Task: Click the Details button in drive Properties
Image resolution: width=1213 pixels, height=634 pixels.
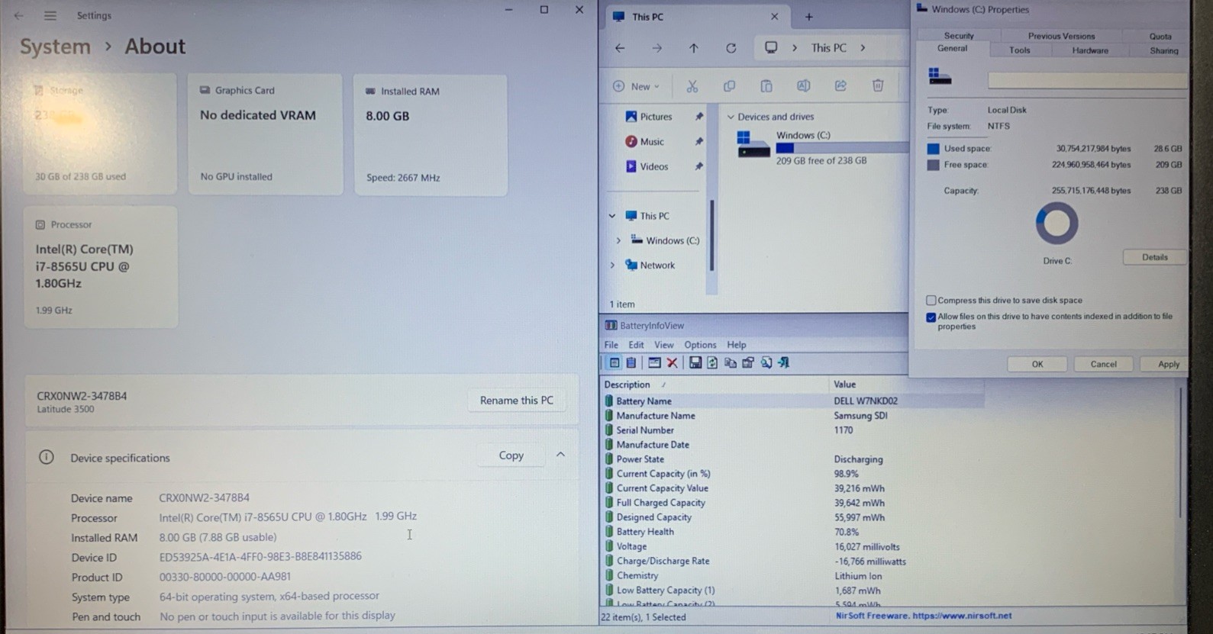Action: pos(1155,257)
